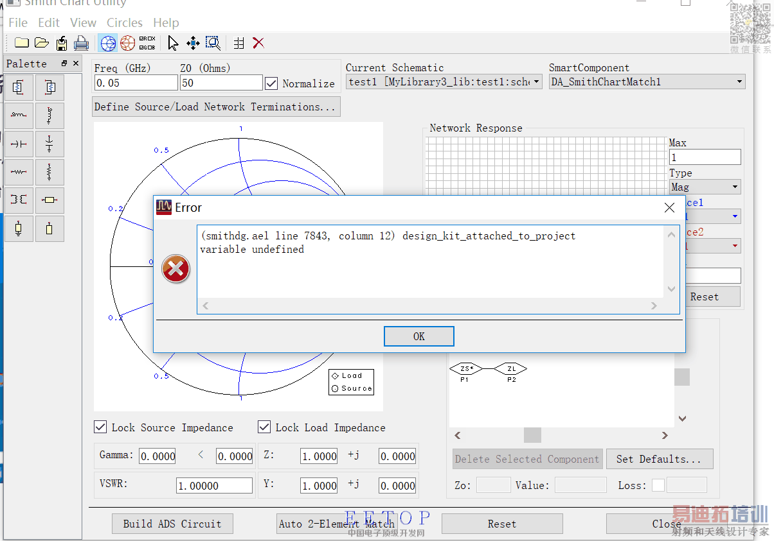Image resolution: width=774 pixels, height=541 pixels.
Task: Click the schematic horizontal scrollbar thumb
Action: click(532, 435)
